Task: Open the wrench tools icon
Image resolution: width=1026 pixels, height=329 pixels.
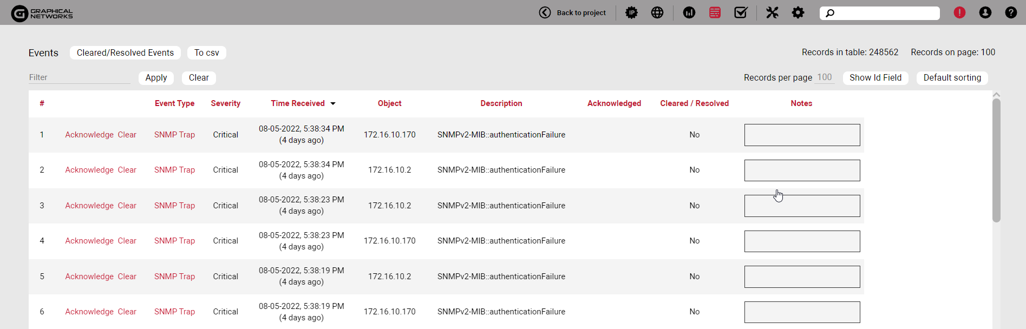Action: [772, 12]
